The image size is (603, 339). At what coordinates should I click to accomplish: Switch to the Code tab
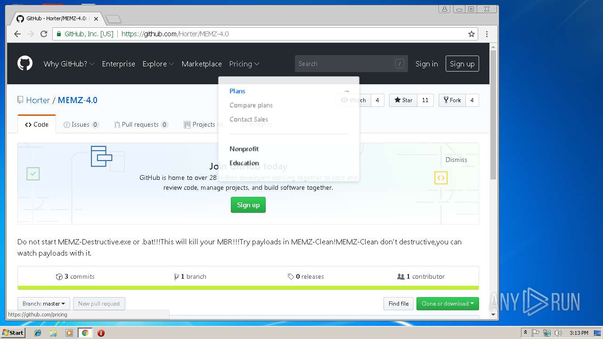point(37,124)
